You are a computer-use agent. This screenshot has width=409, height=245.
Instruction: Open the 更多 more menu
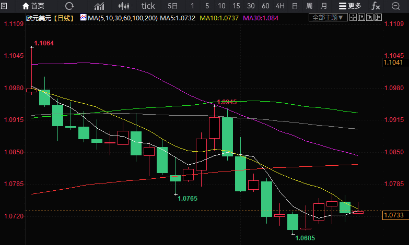[350, 6]
